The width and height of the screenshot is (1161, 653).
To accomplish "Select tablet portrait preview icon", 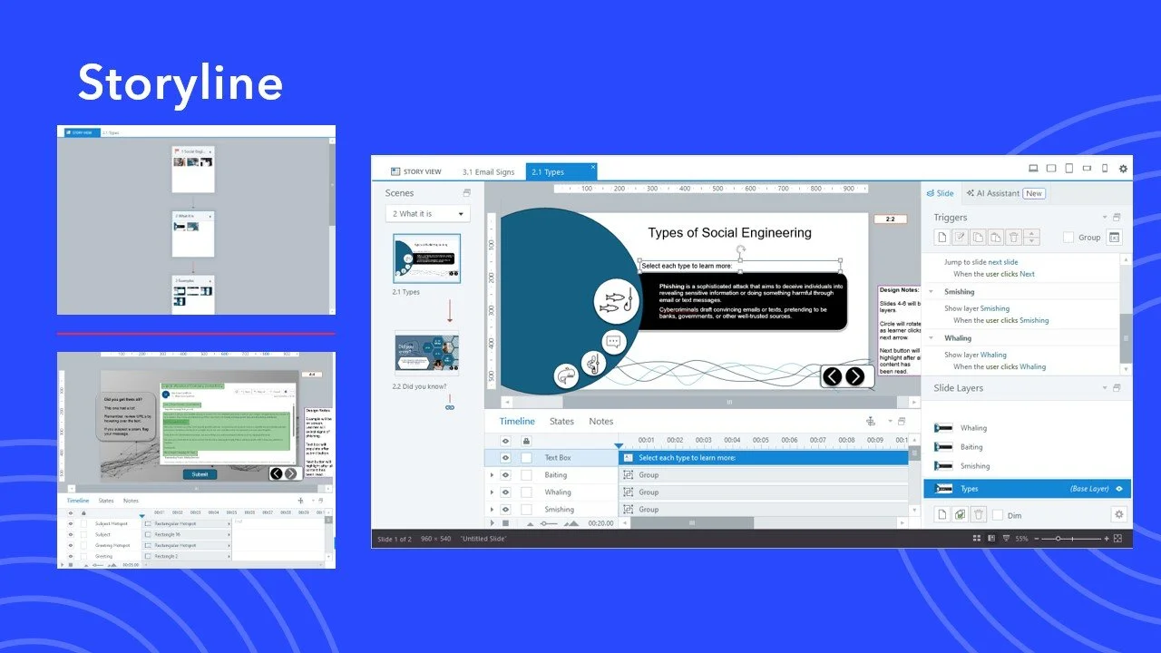I will [x=1069, y=169].
